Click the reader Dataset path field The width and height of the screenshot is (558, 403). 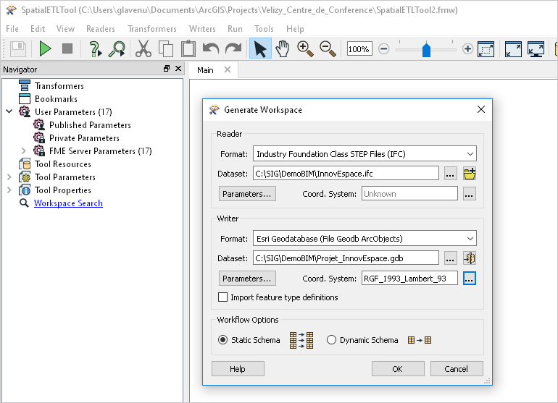point(346,174)
